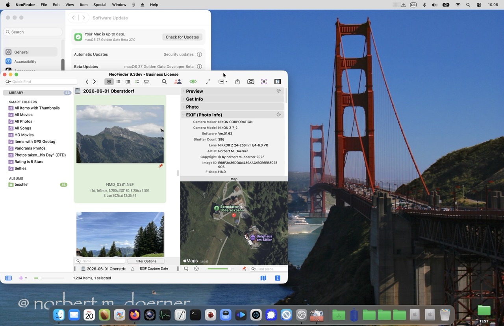The width and height of the screenshot is (504, 326).
Task: Switch NeoFinder to icon grid view
Action: tap(109, 82)
